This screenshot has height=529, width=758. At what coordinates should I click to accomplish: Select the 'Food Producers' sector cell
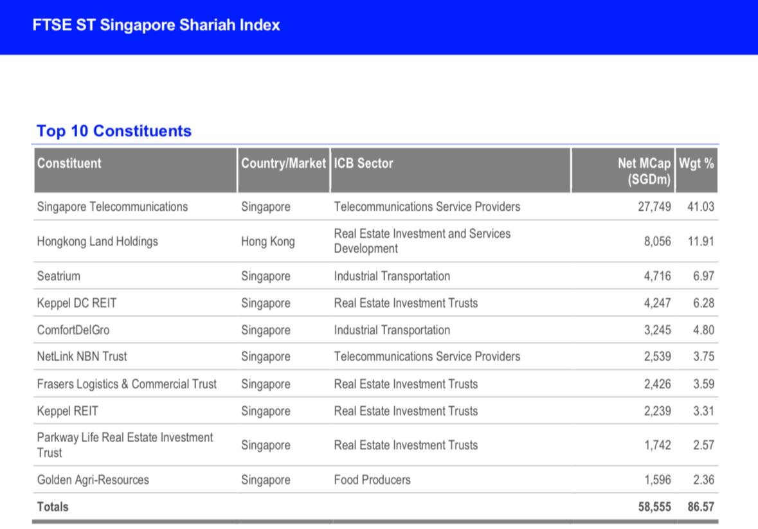coord(372,480)
